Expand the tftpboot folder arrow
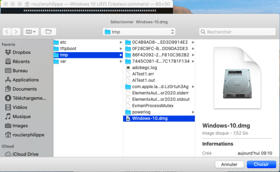 point(121,49)
